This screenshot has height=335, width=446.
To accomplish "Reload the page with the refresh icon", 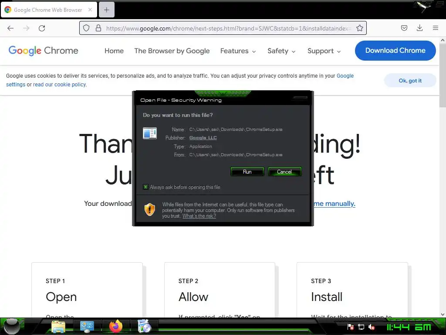I will [x=42, y=28].
